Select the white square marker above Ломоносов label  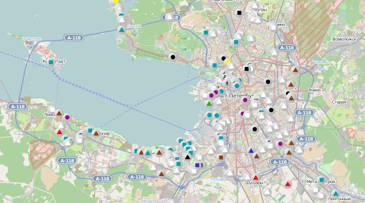click(x=53, y=109)
